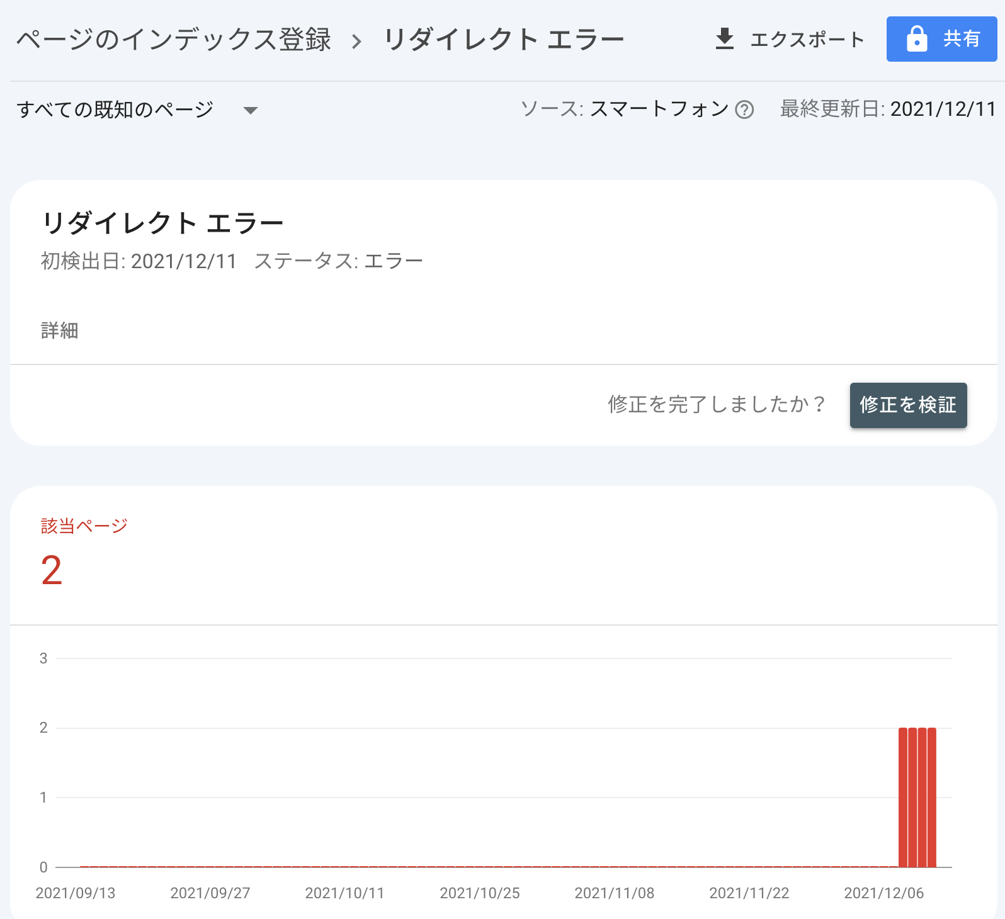This screenshot has height=919, width=1005.
Task: Click the 2021/10/11 axis label
Action: (344, 893)
